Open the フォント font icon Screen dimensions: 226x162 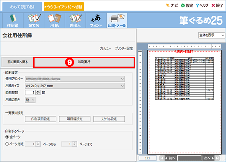[x=96, y=20]
